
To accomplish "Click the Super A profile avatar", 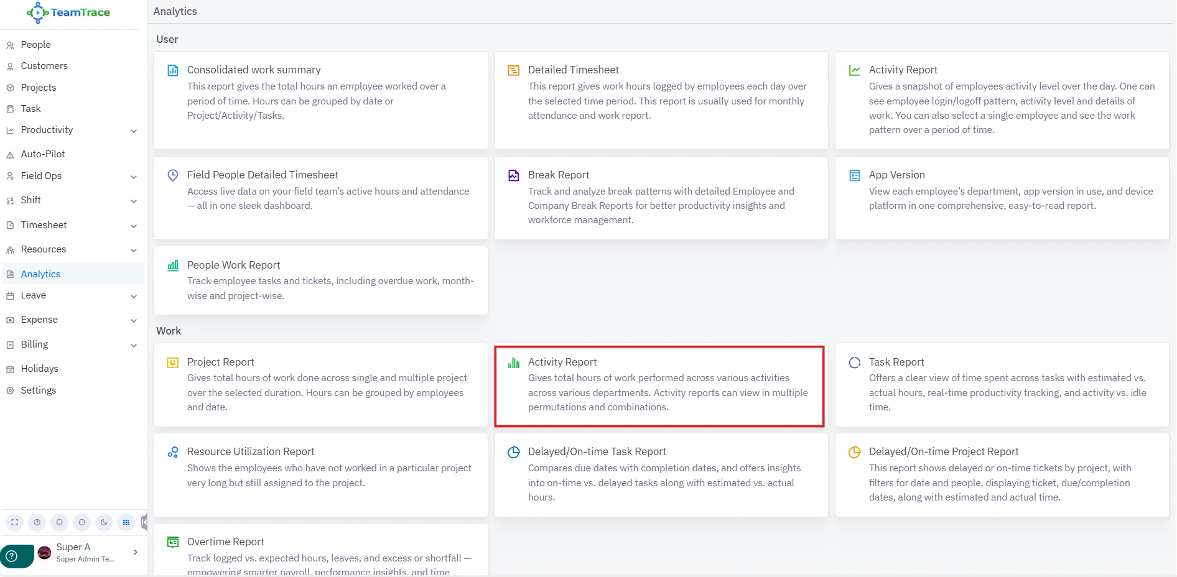I will [45, 553].
